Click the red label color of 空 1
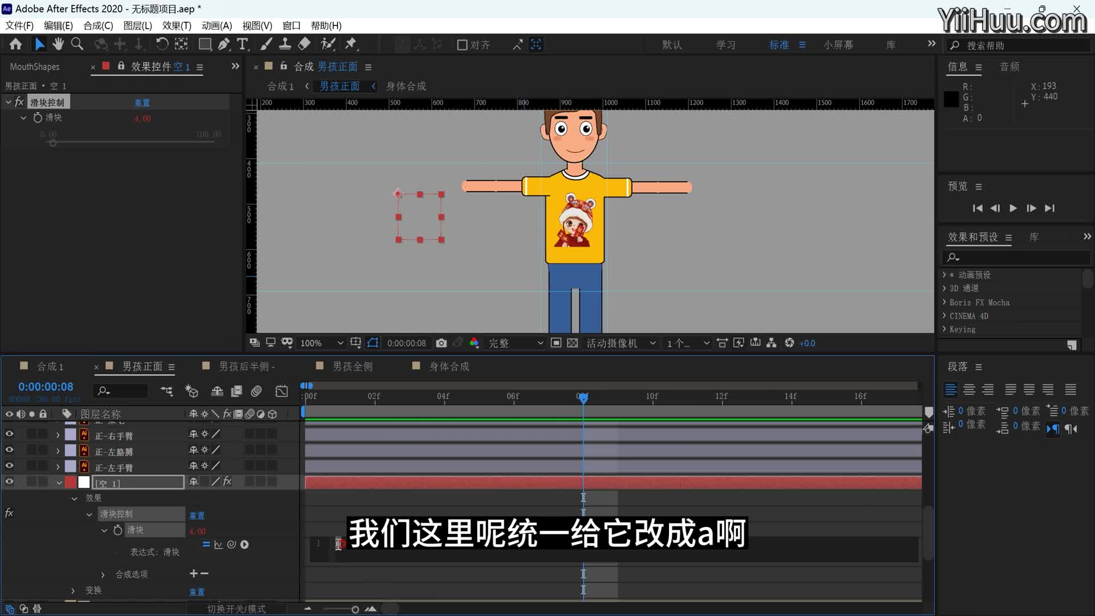The height and width of the screenshot is (616, 1095). click(70, 483)
